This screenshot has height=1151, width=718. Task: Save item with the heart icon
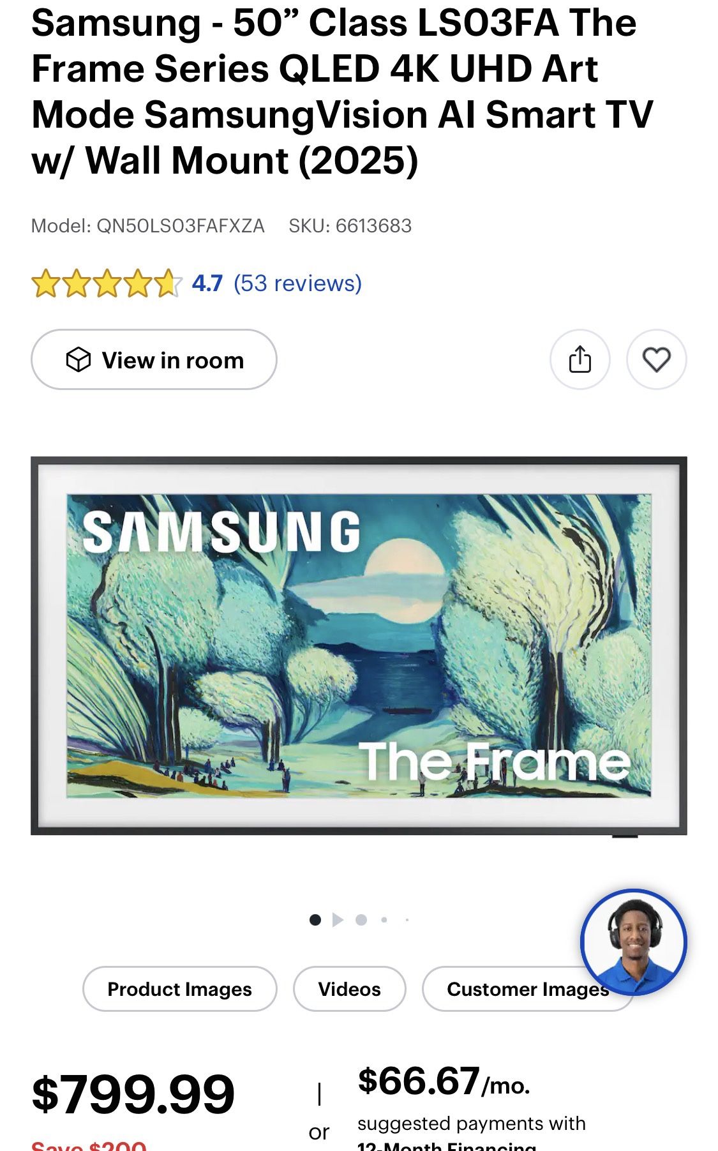coord(656,359)
